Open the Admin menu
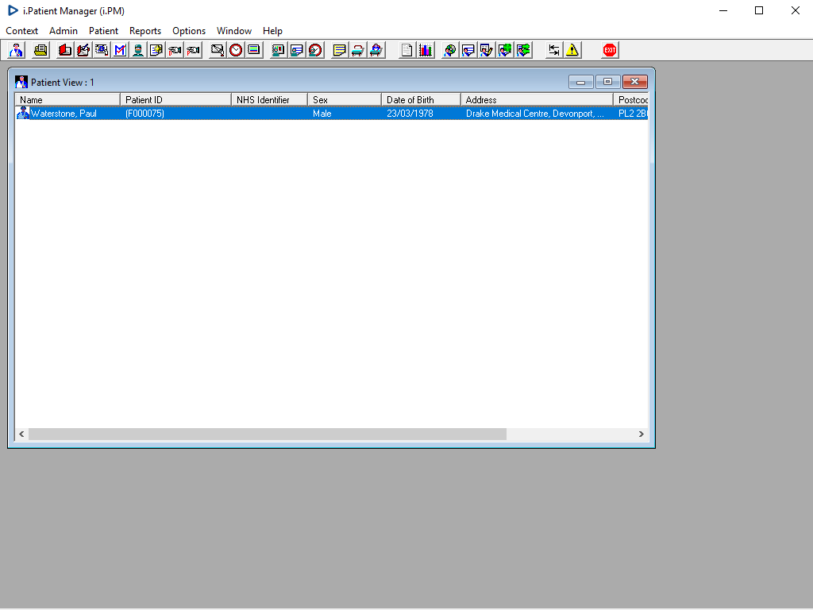Viewport: 813px width, 610px height. coord(64,31)
